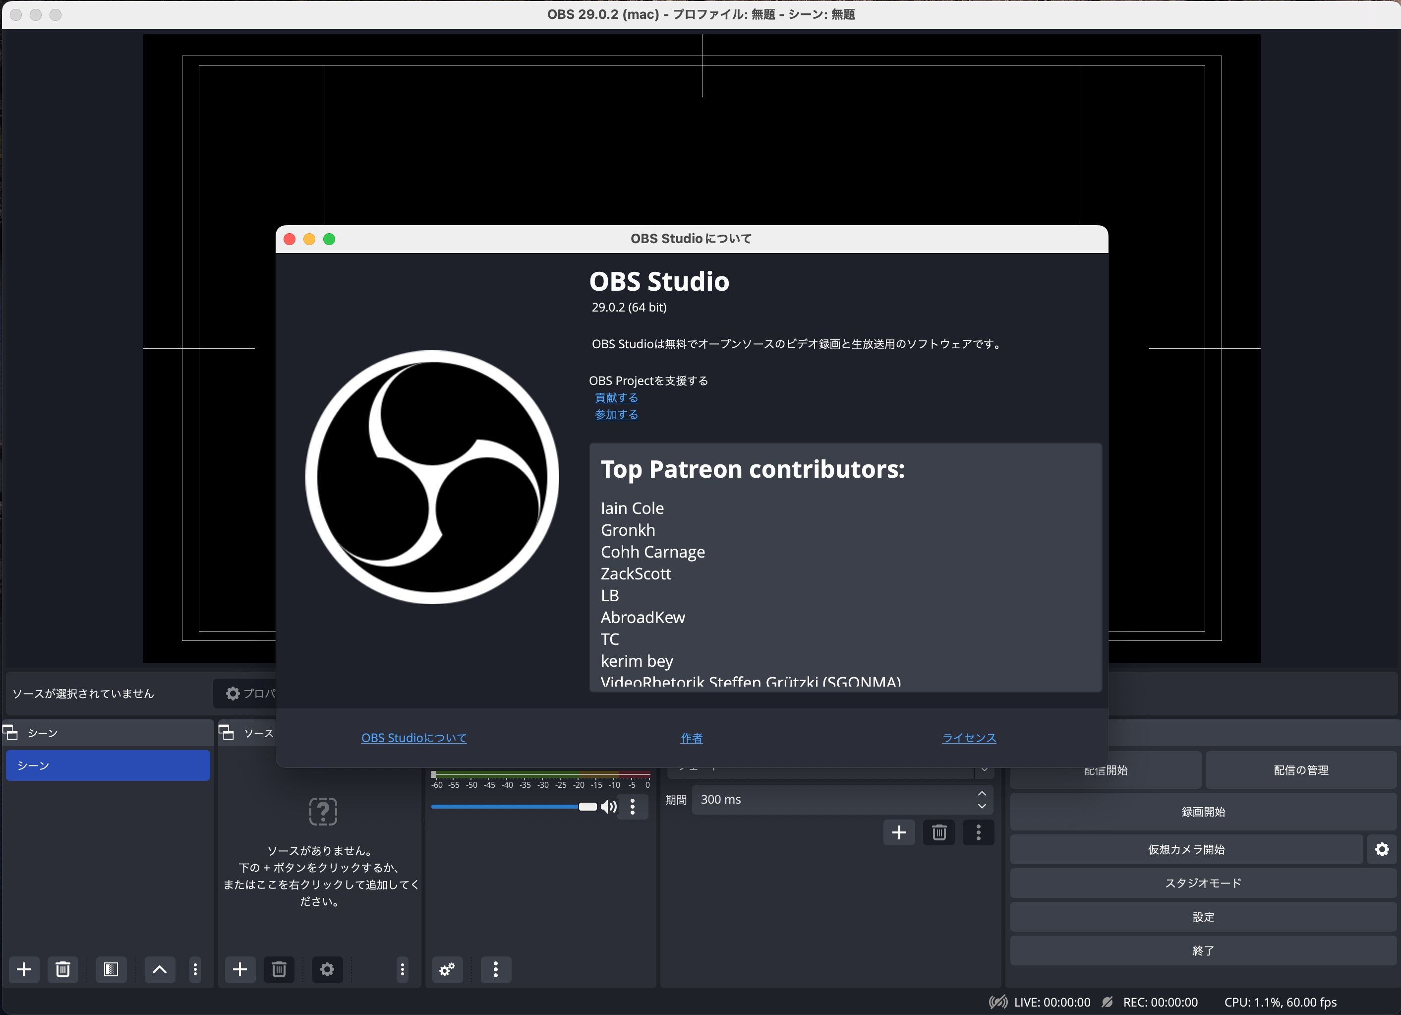
Task: Show 作者 authors link
Action: (692, 738)
